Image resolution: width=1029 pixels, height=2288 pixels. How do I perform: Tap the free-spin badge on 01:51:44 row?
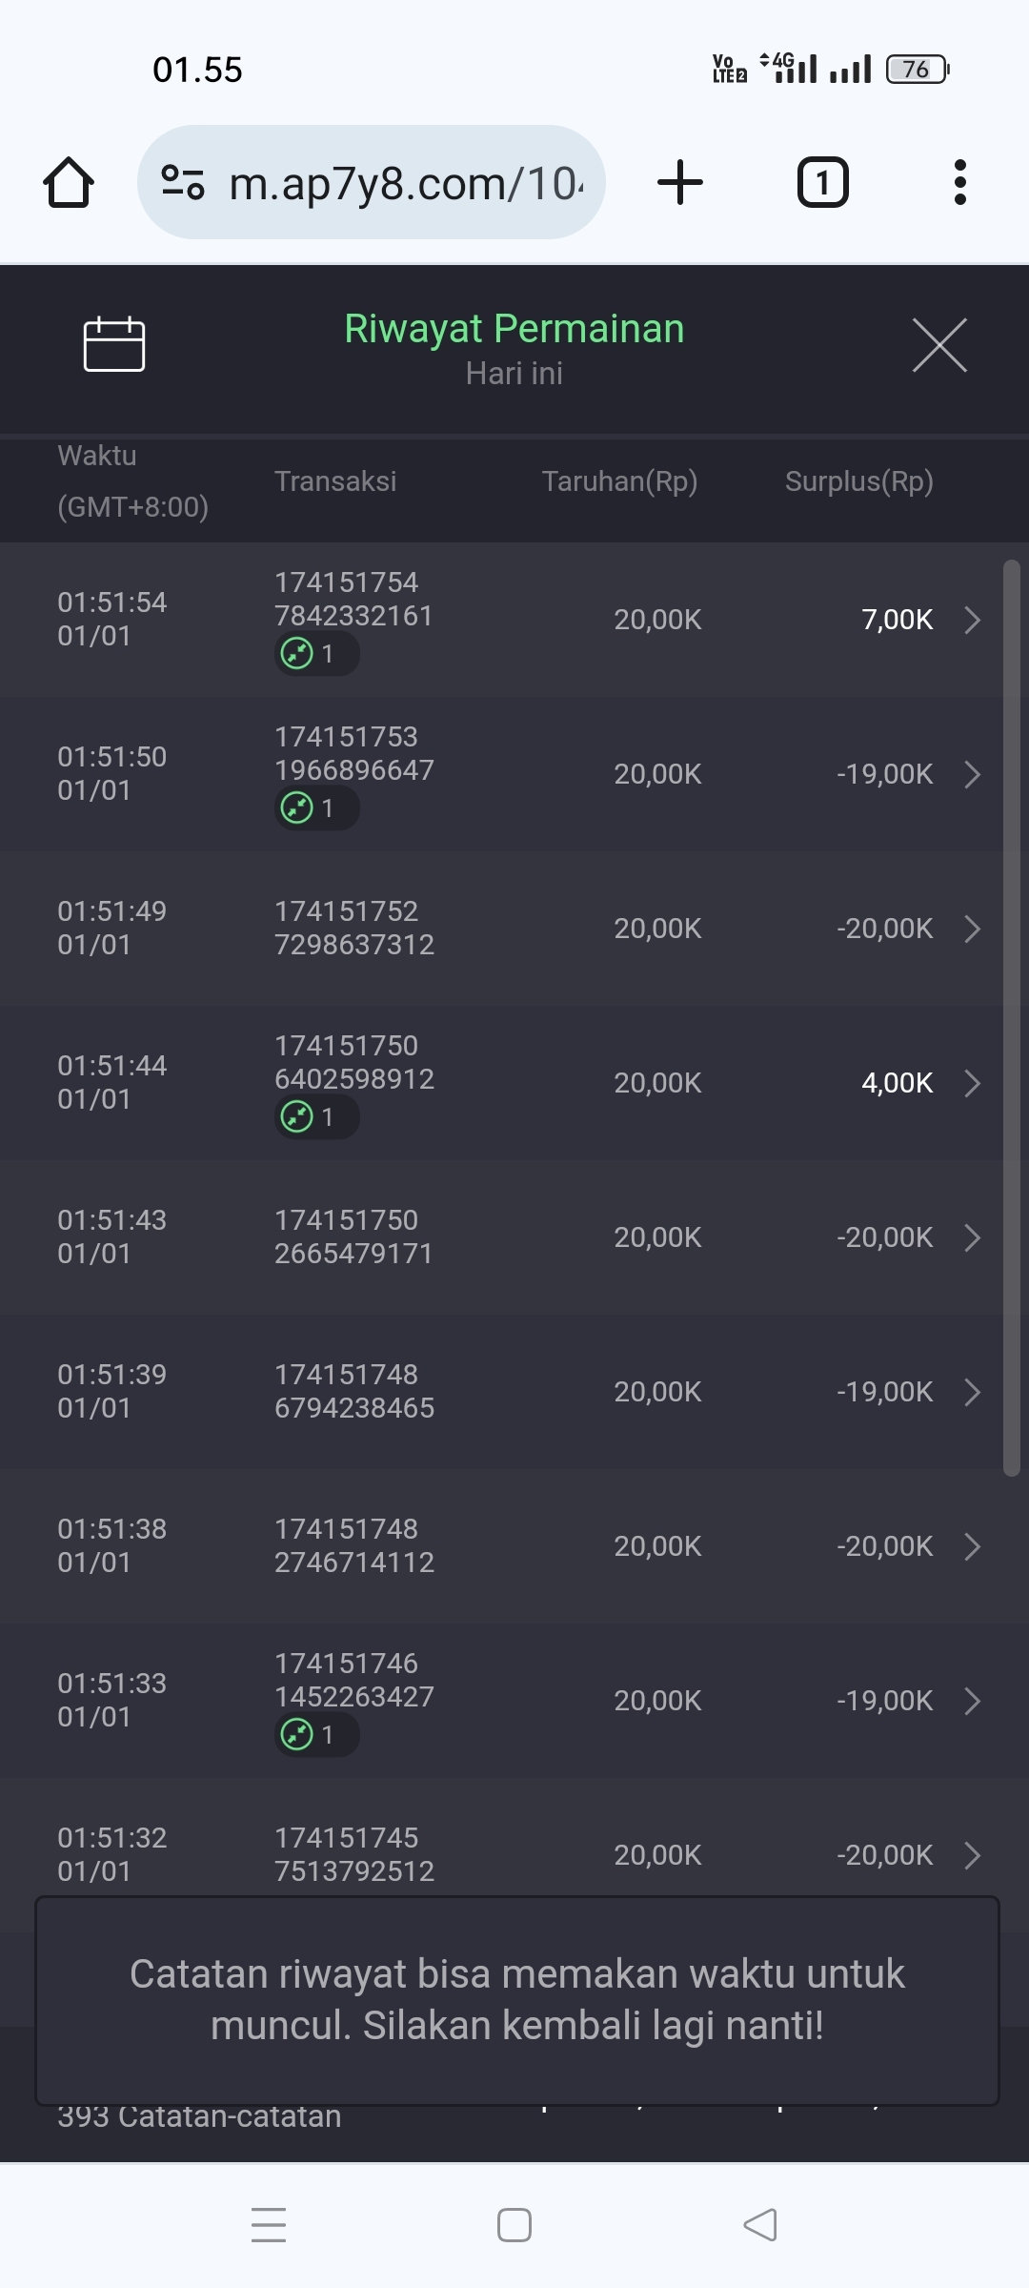315,1117
